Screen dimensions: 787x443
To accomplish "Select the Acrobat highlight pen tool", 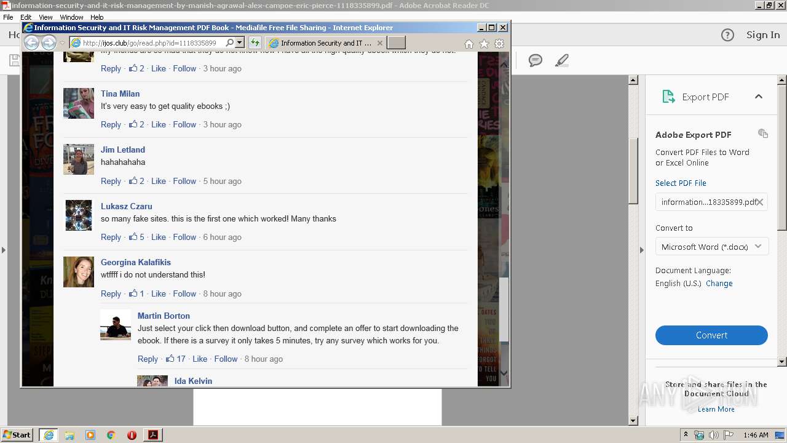I will pyautogui.click(x=561, y=60).
